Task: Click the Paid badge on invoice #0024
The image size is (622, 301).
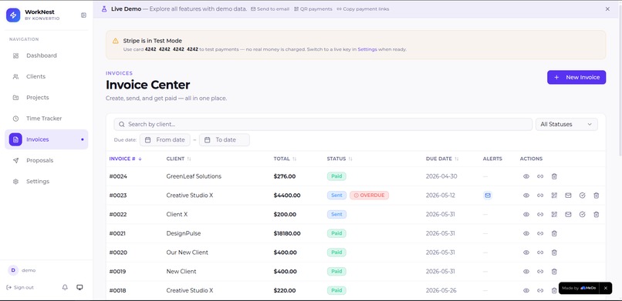Action: 336,176
